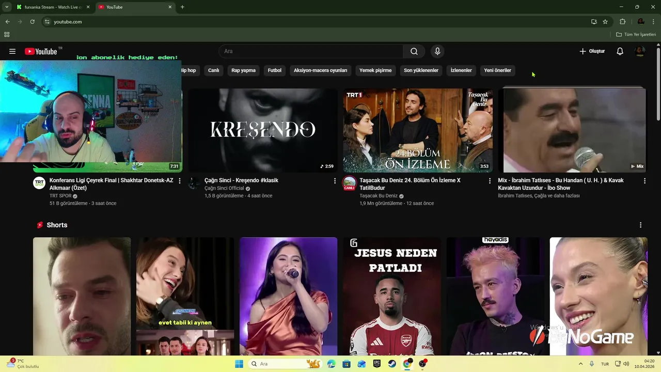The width and height of the screenshot is (661, 372).
Task: Open options for Taşacak Bu Deniz video
Action: 490,181
